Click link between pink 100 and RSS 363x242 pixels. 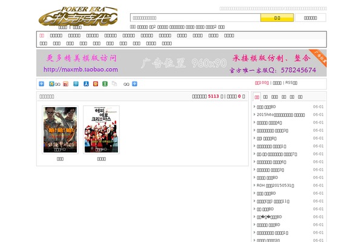[277, 83]
